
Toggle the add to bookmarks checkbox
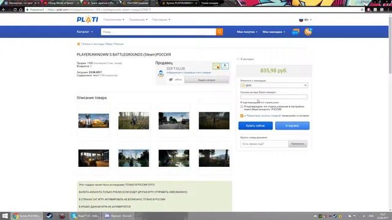[x=238, y=59]
